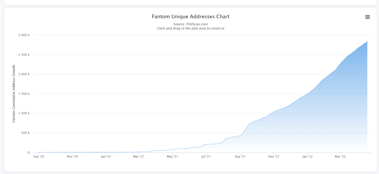Click the '500 k' y-axis label

click(25, 133)
